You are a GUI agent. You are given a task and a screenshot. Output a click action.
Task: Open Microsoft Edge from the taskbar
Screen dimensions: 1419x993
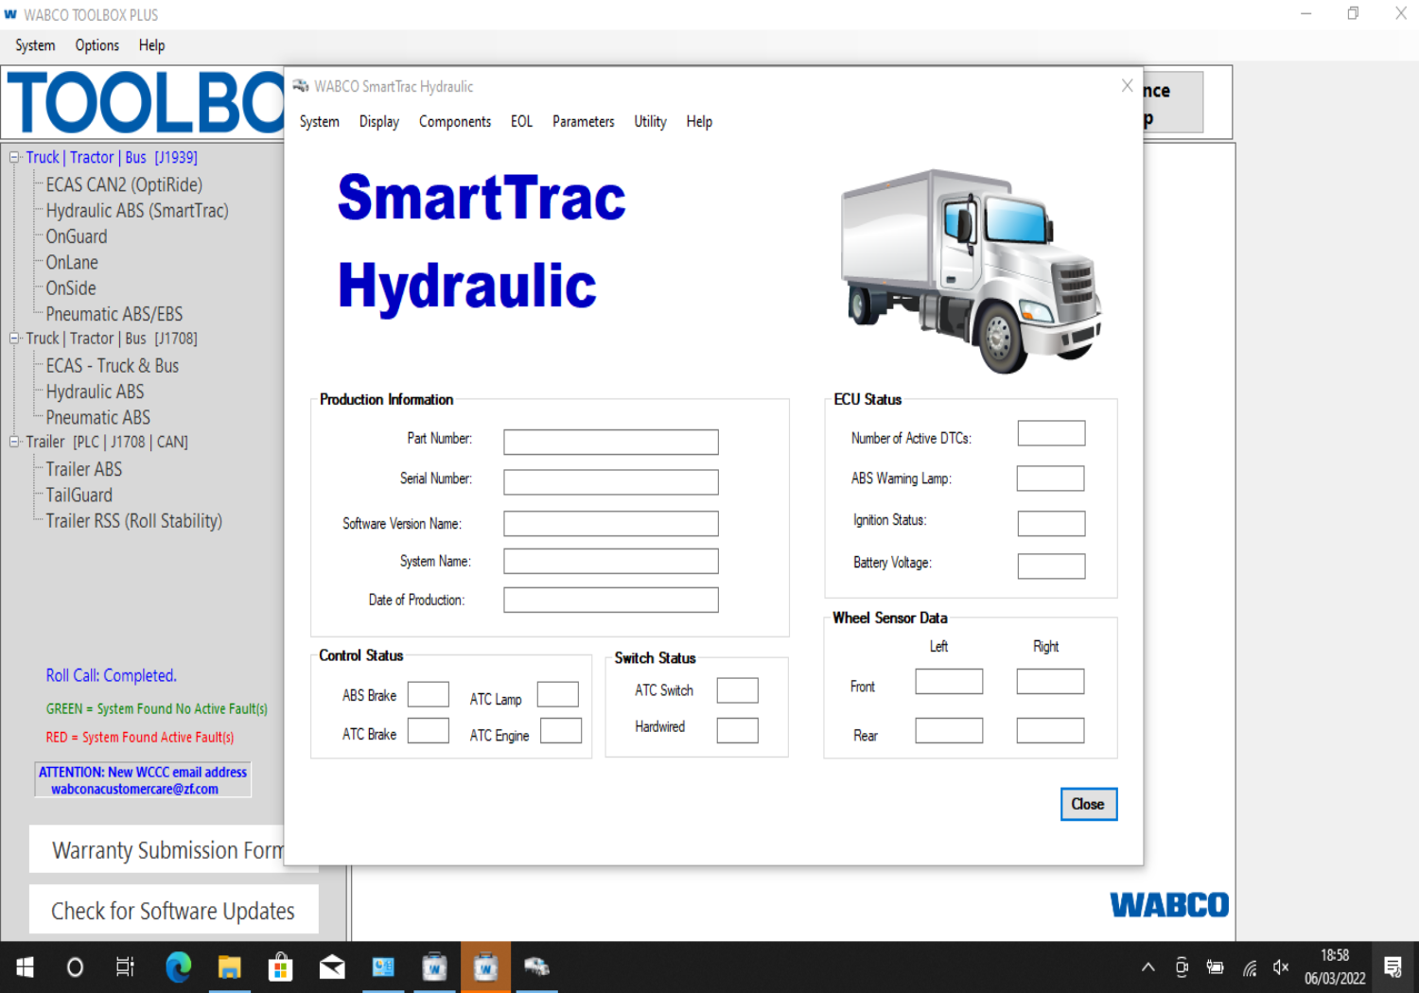click(178, 967)
